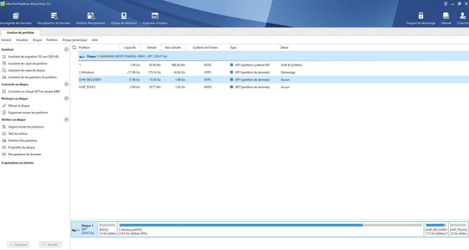Viewport: 469px width, 250px height.
Task: Launch Récupération de données icon
Action: 54,17
